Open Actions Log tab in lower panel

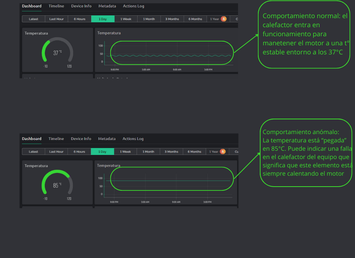(133, 139)
